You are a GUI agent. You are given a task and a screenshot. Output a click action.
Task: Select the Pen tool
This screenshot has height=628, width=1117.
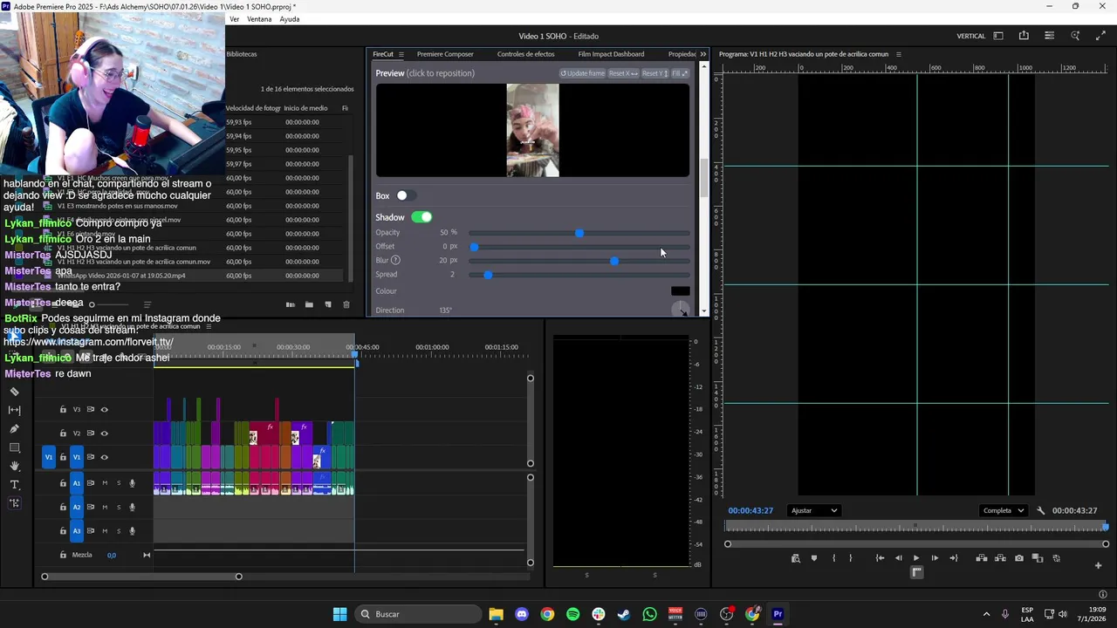tap(15, 429)
